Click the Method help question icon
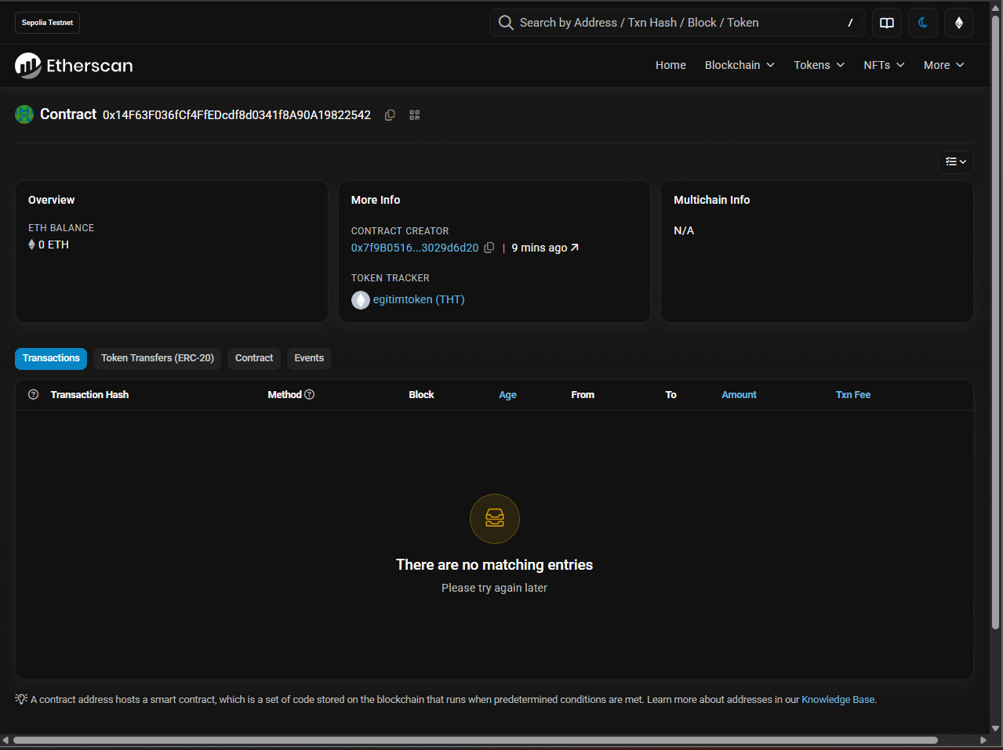The width and height of the screenshot is (1003, 750). pyautogui.click(x=309, y=394)
